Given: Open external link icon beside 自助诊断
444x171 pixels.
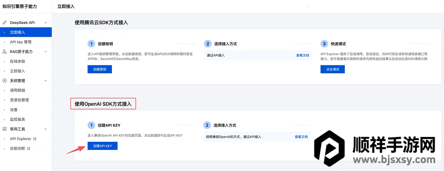Looking at the screenshot, I should click(28, 148).
